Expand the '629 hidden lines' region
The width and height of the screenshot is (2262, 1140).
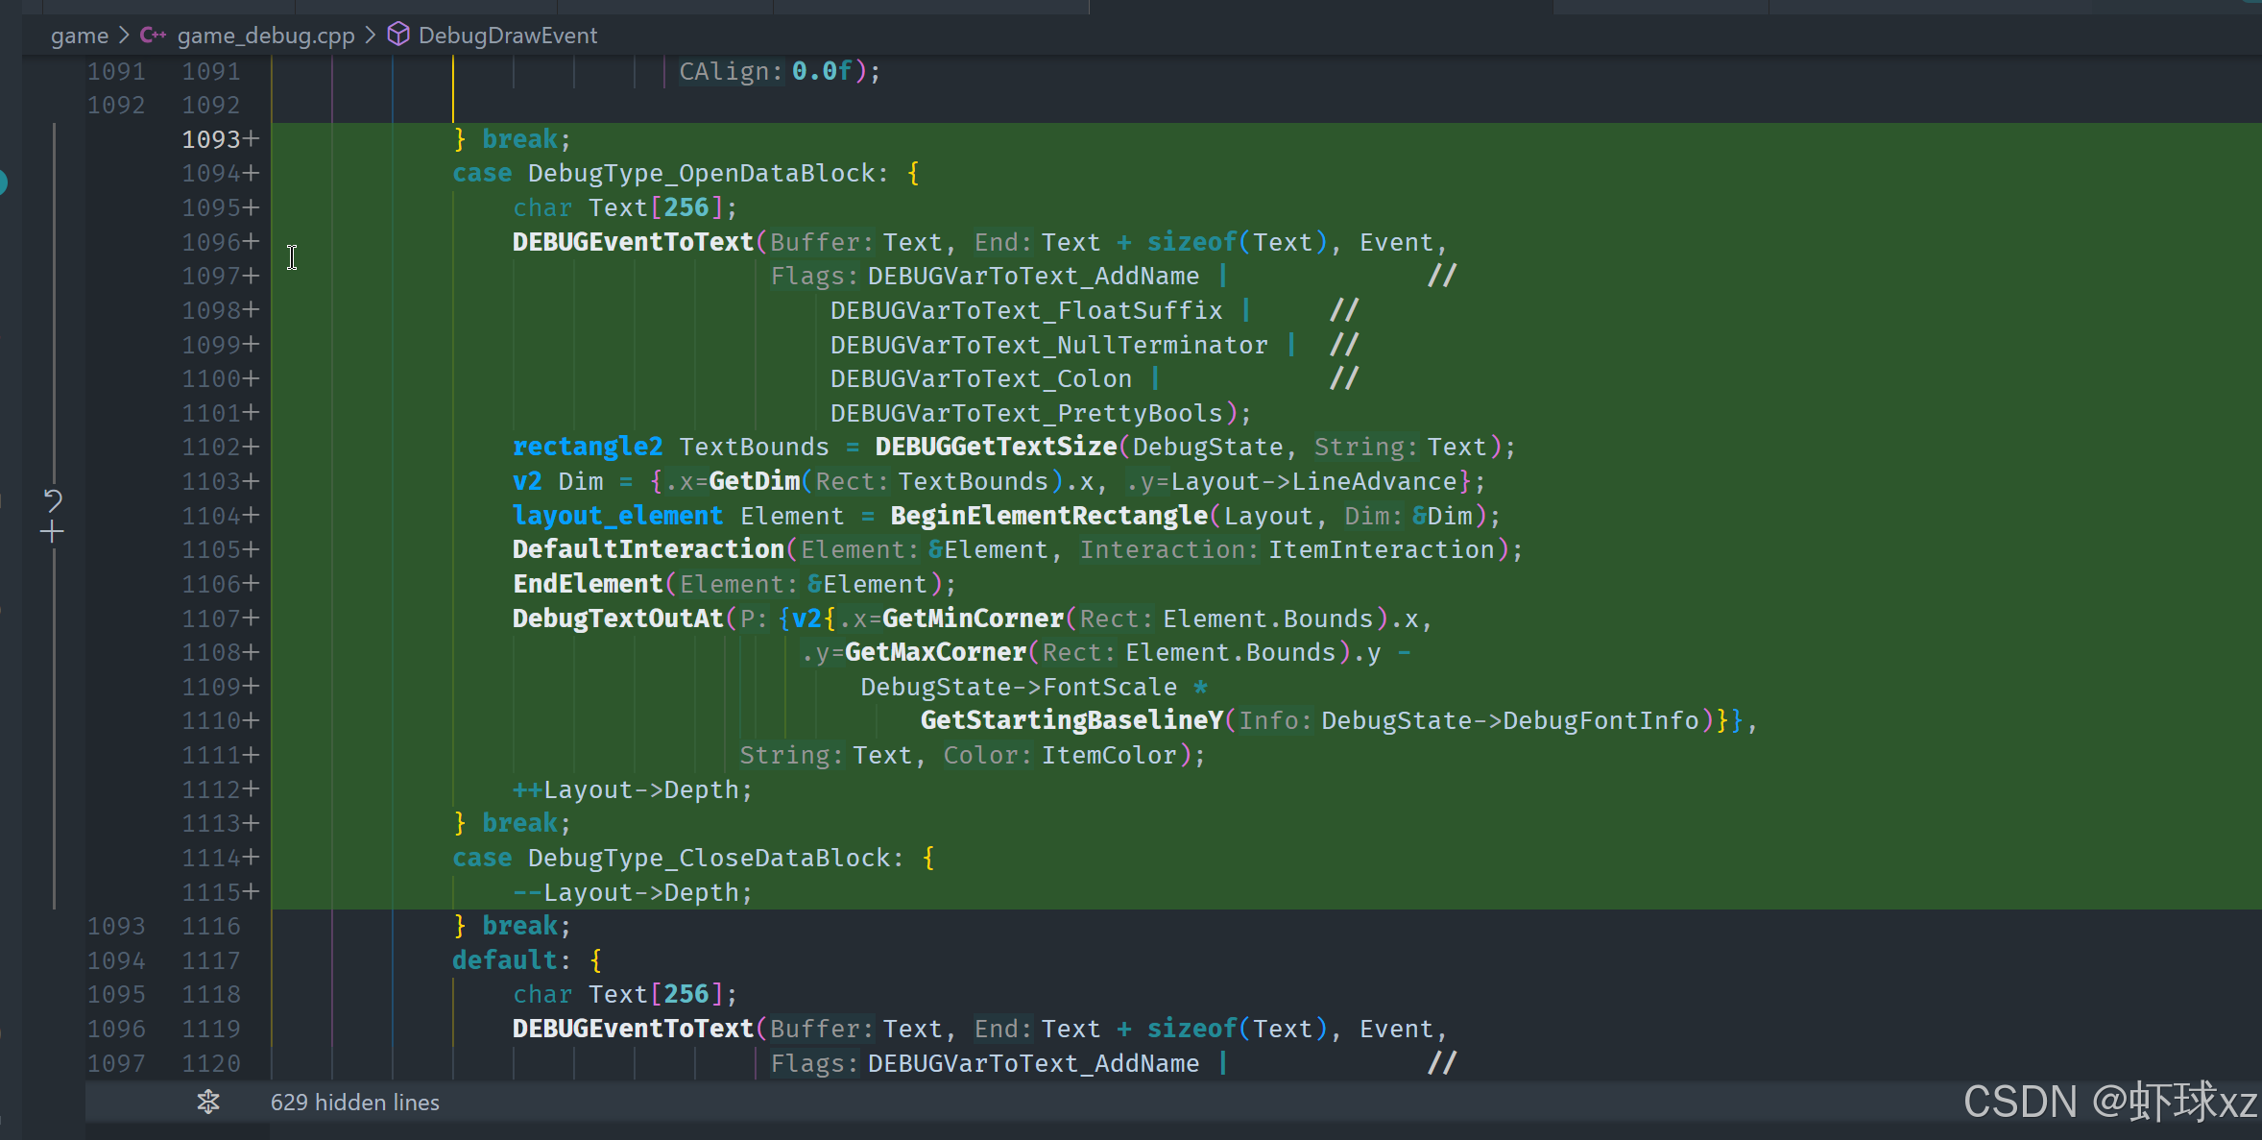tap(354, 1102)
